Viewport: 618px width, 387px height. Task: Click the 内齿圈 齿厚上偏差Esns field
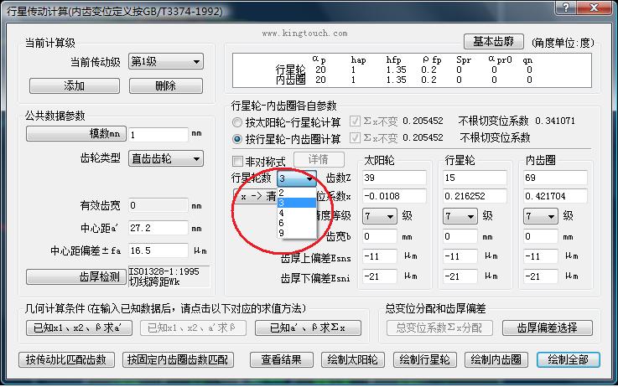click(540, 256)
